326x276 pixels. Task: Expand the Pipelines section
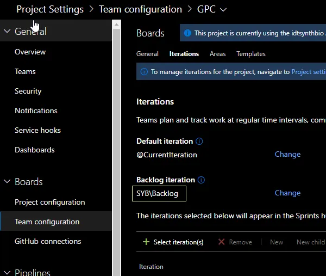pyautogui.click(x=7, y=273)
